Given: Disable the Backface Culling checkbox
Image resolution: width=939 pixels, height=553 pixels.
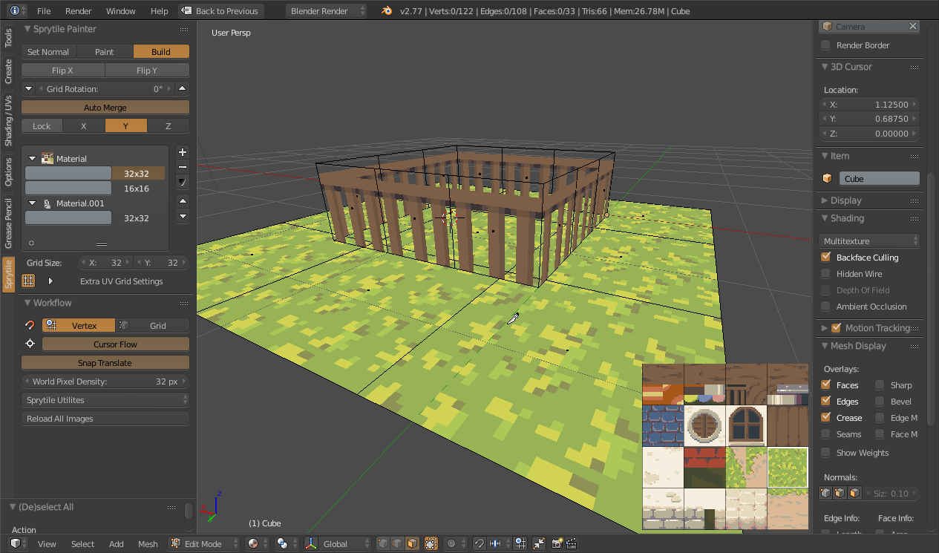Looking at the screenshot, I should pos(825,257).
